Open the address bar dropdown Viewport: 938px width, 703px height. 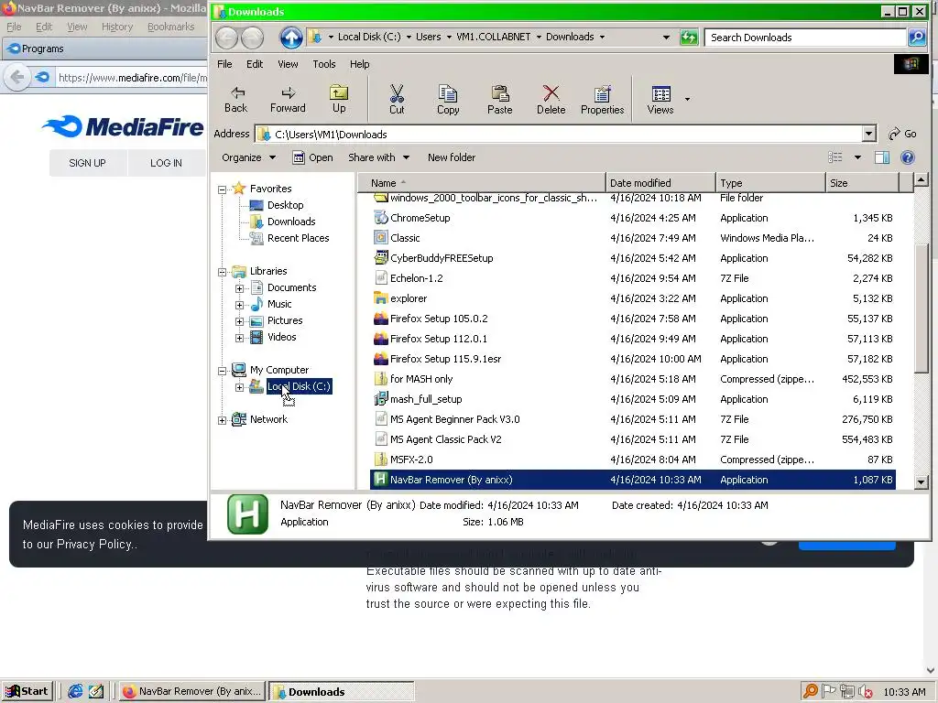click(868, 134)
